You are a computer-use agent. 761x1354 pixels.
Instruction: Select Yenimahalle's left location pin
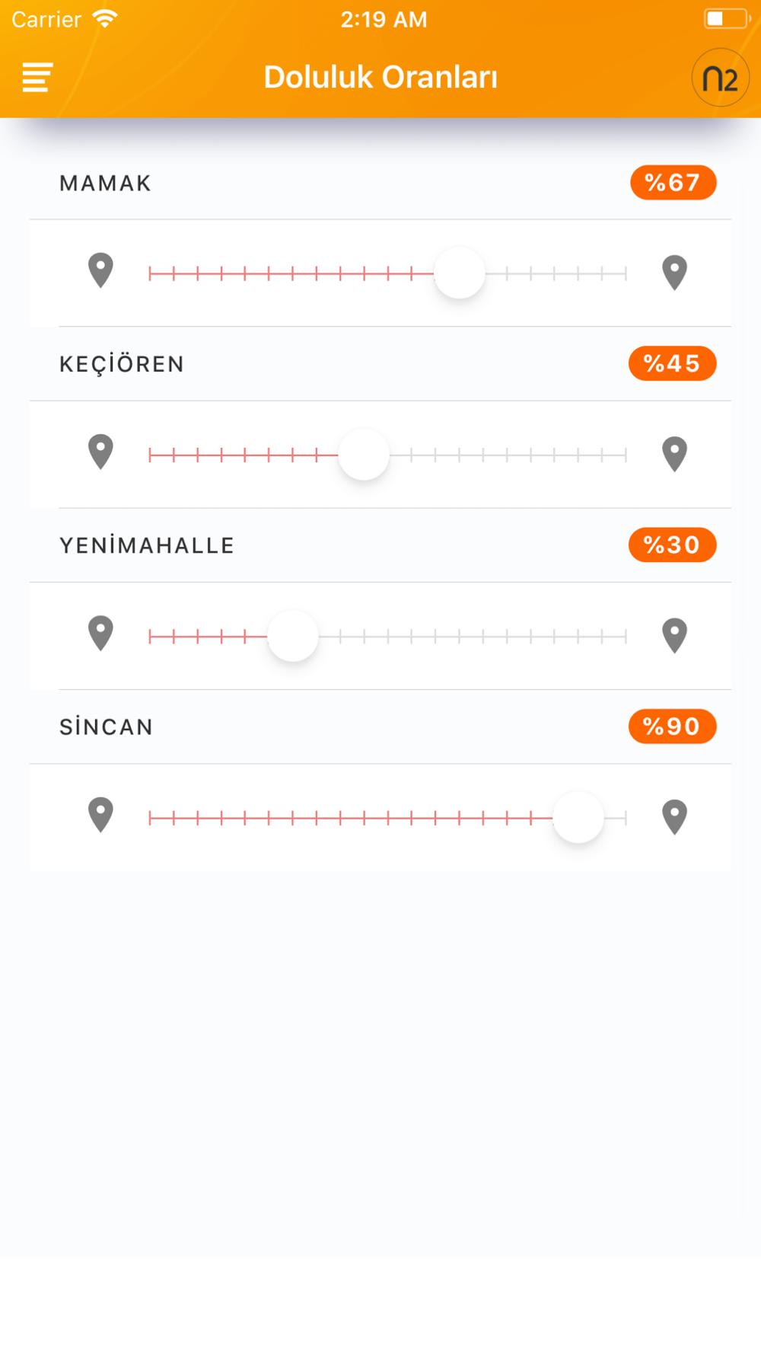tap(100, 634)
